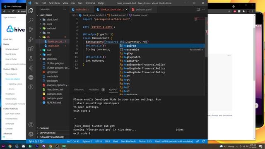Select 'RegExpMatch' autocomplete suggestion
Image resolution: width=265 pixels, height=149 pixels.
point(162,57)
